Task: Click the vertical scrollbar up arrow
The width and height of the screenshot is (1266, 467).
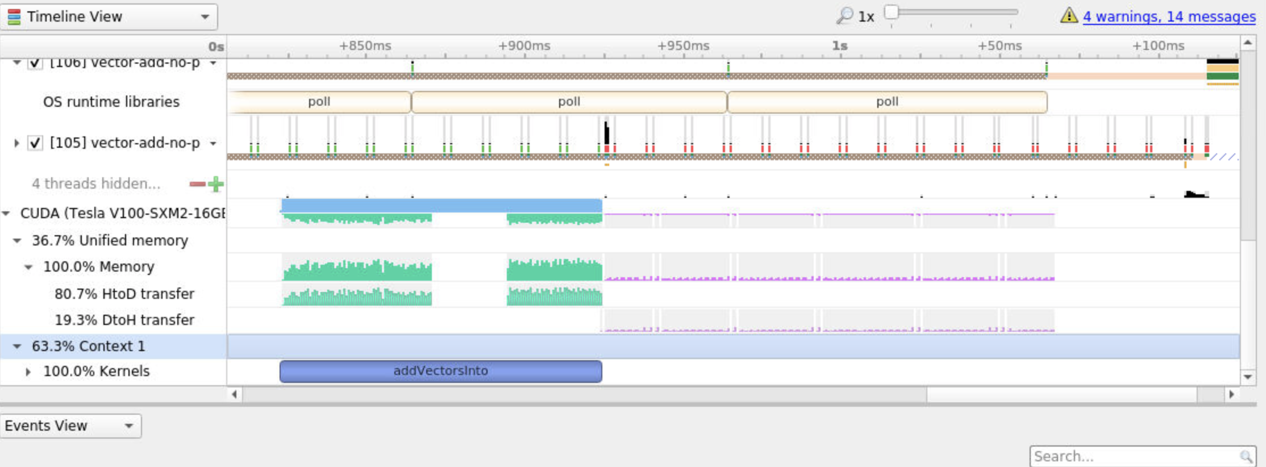Action: [x=1248, y=43]
